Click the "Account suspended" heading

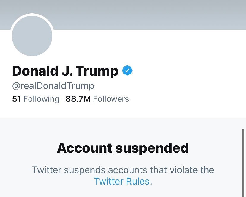(x=123, y=148)
